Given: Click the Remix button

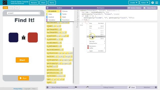Looking at the screenshot, I should click(x=52, y=3).
